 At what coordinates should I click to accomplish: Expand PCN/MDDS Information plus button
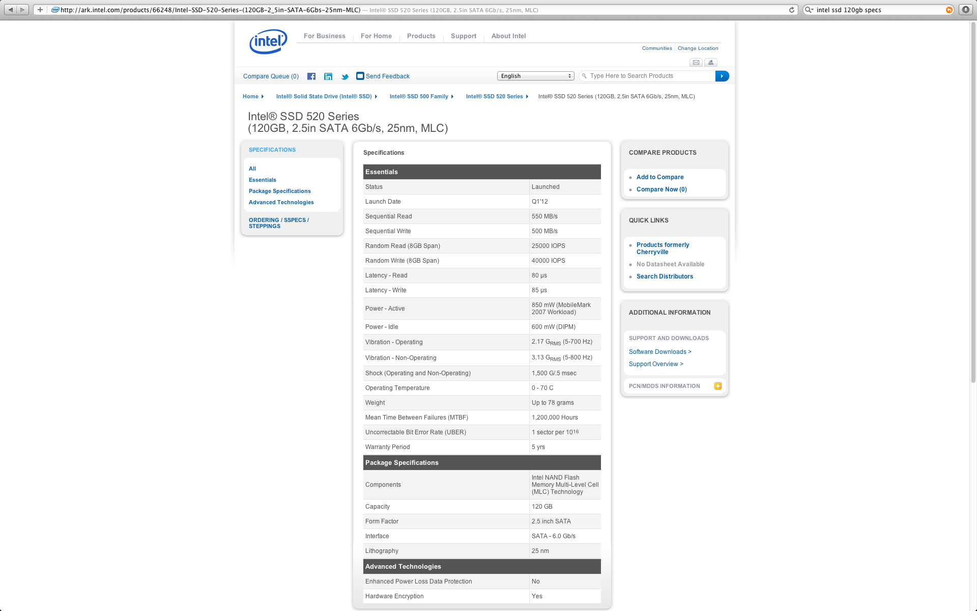click(x=717, y=386)
